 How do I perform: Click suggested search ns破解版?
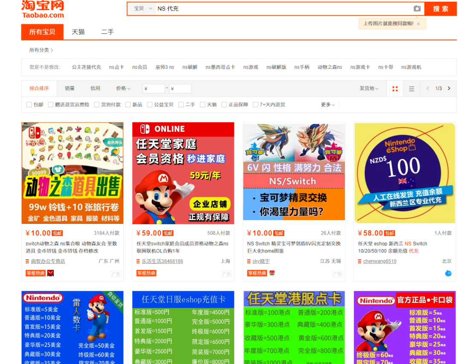[x=276, y=67]
